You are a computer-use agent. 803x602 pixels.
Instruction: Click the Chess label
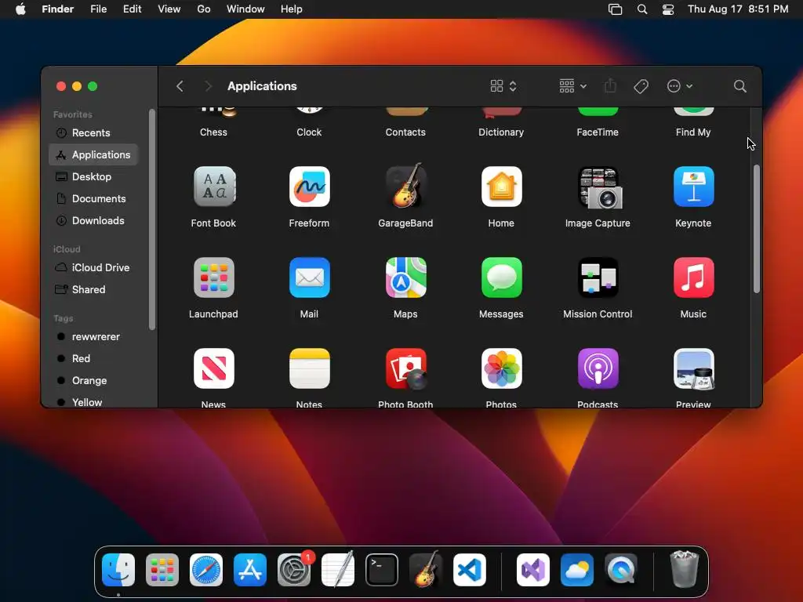[x=213, y=132]
